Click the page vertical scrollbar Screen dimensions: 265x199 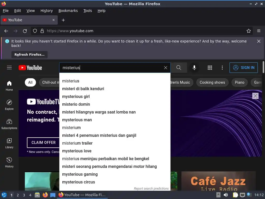tap(263, 67)
